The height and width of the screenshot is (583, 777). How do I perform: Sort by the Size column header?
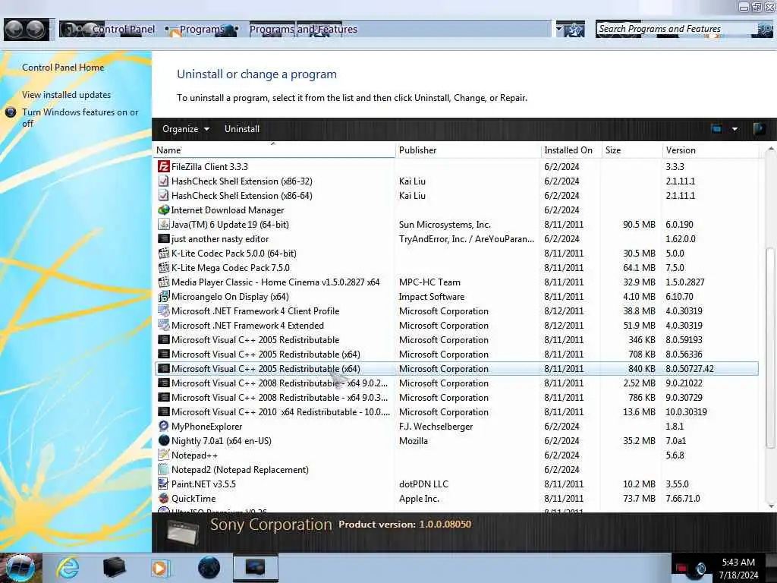pyautogui.click(x=632, y=150)
